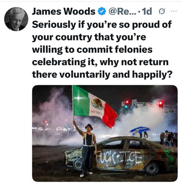Click the crowd at the photo's right edge

tap(169, 138)
